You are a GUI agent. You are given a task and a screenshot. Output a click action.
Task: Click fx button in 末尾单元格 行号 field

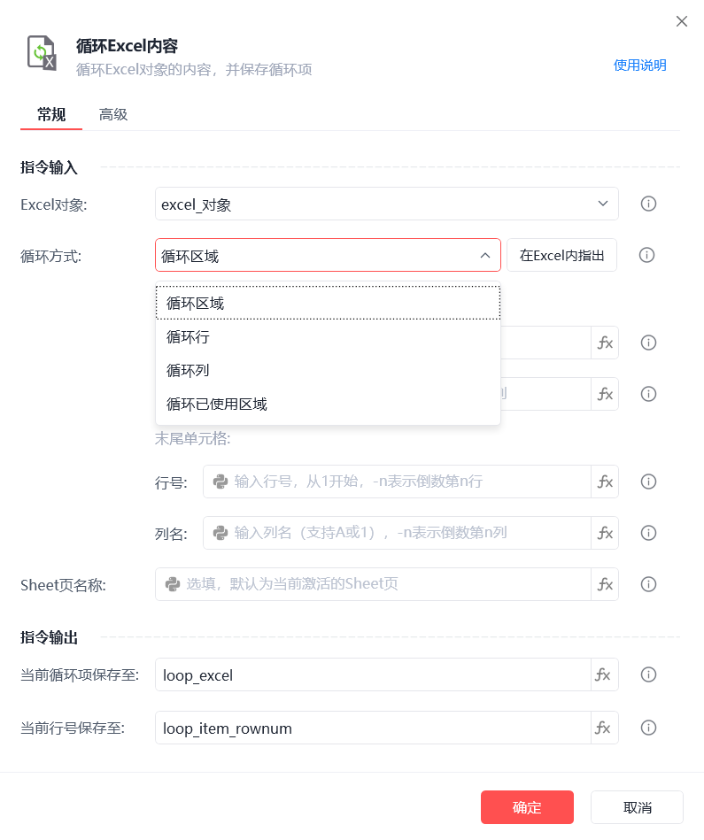[x=605, y=482]
